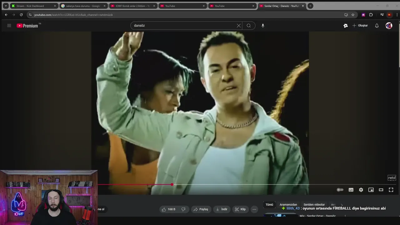
Task: Install app icon in address bar
Action: point(346,15)
